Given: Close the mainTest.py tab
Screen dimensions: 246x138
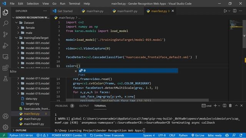Looking at the screenshot, I should click(x=173, y=11).
